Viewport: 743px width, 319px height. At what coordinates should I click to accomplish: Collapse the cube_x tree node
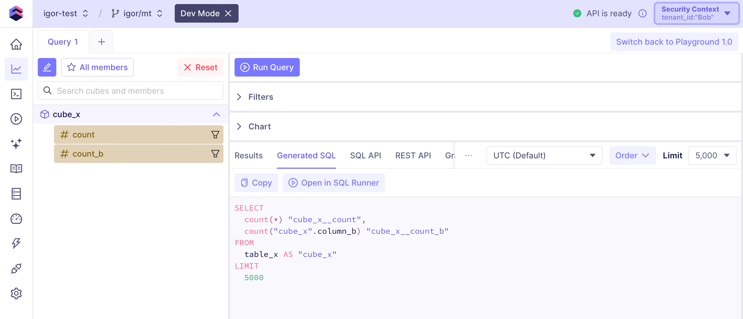pos(216,114)
